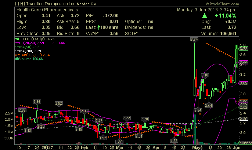Click the VWAP value 3.56

coord(114,33)
